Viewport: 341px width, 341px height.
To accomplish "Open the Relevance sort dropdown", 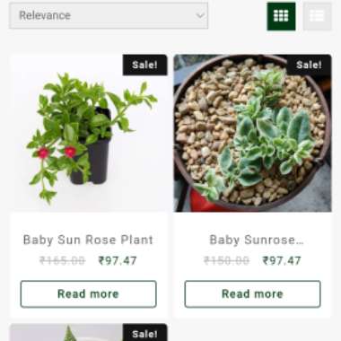I will 109,15.
